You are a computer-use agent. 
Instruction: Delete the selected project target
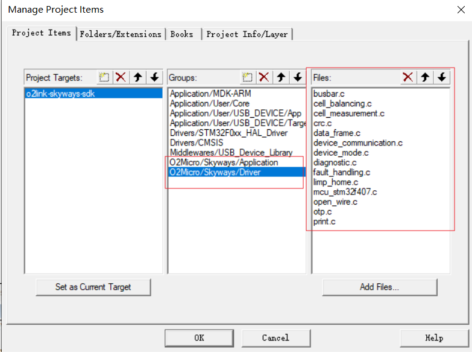121,77
